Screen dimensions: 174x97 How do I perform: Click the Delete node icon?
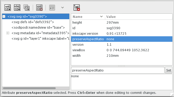tap(39, 8)
